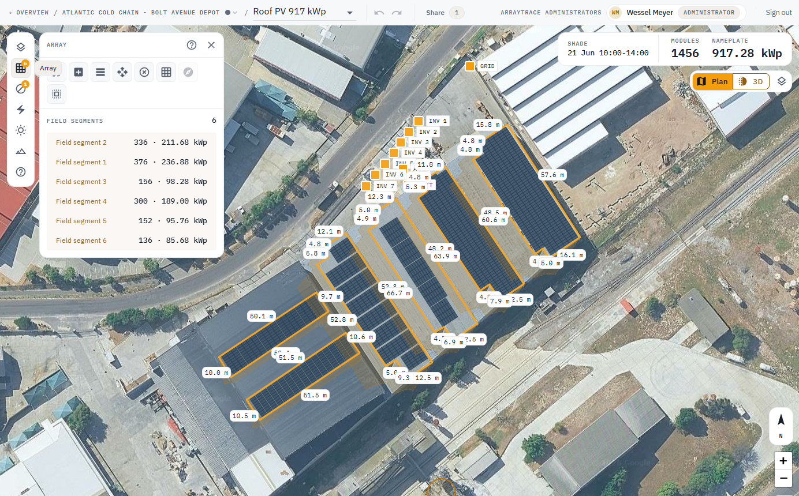Click the compass azimuth icon in the Array toolbar
799x496 pixels.
[188, 72]
